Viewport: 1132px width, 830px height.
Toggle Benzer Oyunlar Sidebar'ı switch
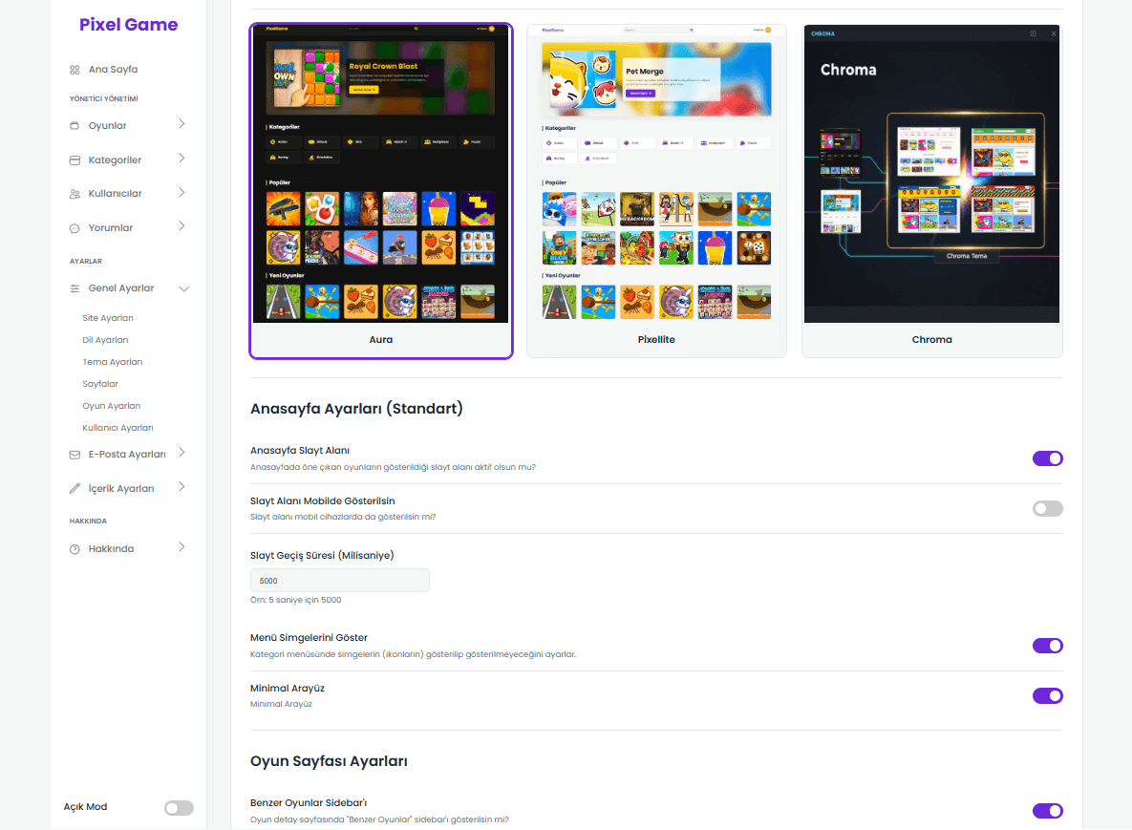click(x=1048, y=811)
